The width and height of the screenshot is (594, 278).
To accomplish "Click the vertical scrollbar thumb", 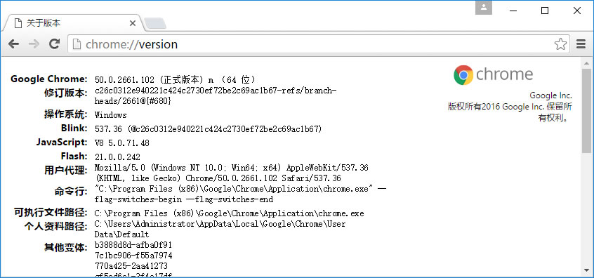I will click(x=587, y=111).
